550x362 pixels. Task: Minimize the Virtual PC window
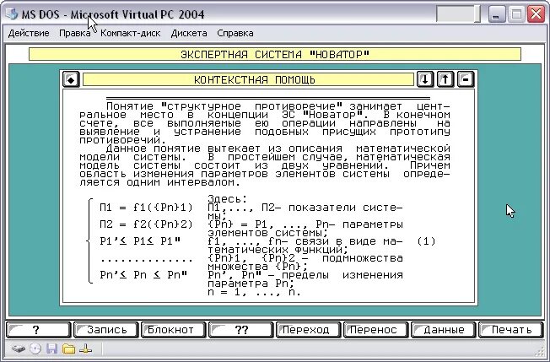495,14
